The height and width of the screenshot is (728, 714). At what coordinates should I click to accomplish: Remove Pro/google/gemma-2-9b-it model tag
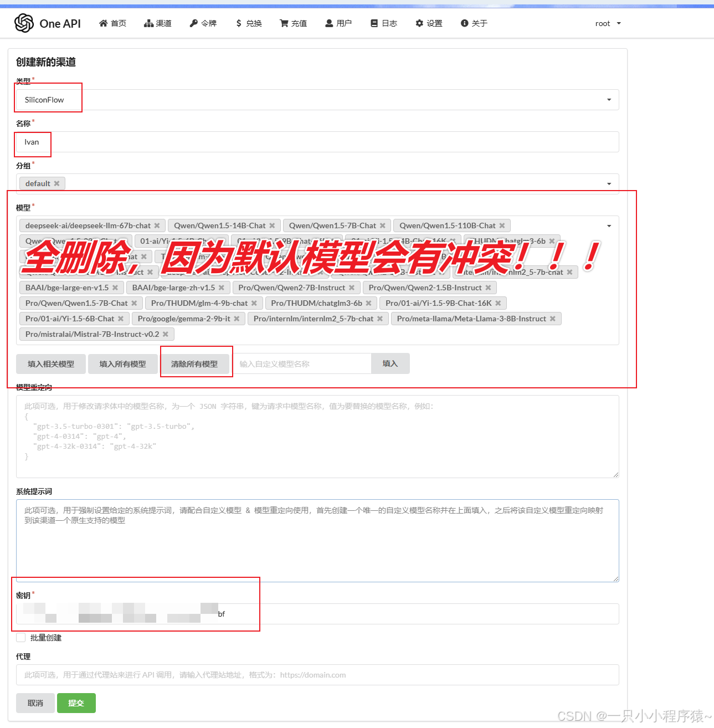(237, 319)
